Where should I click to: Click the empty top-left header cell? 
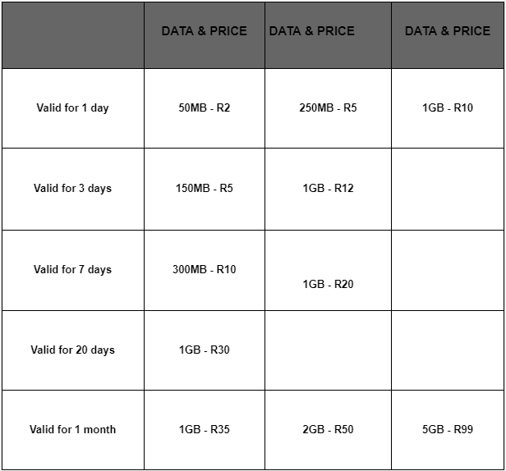coord(73,35)
